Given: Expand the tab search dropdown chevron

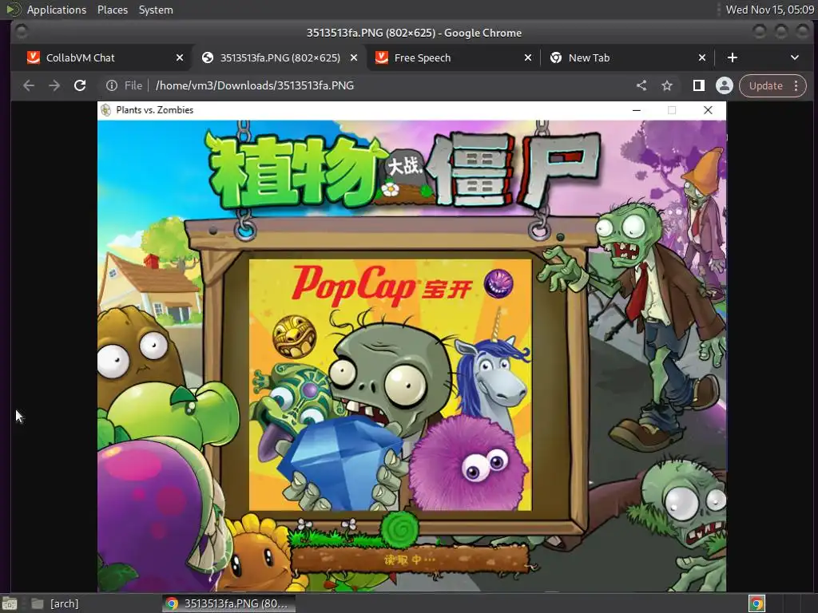Looking at the screenshot, I should click(x=795, y=57).
